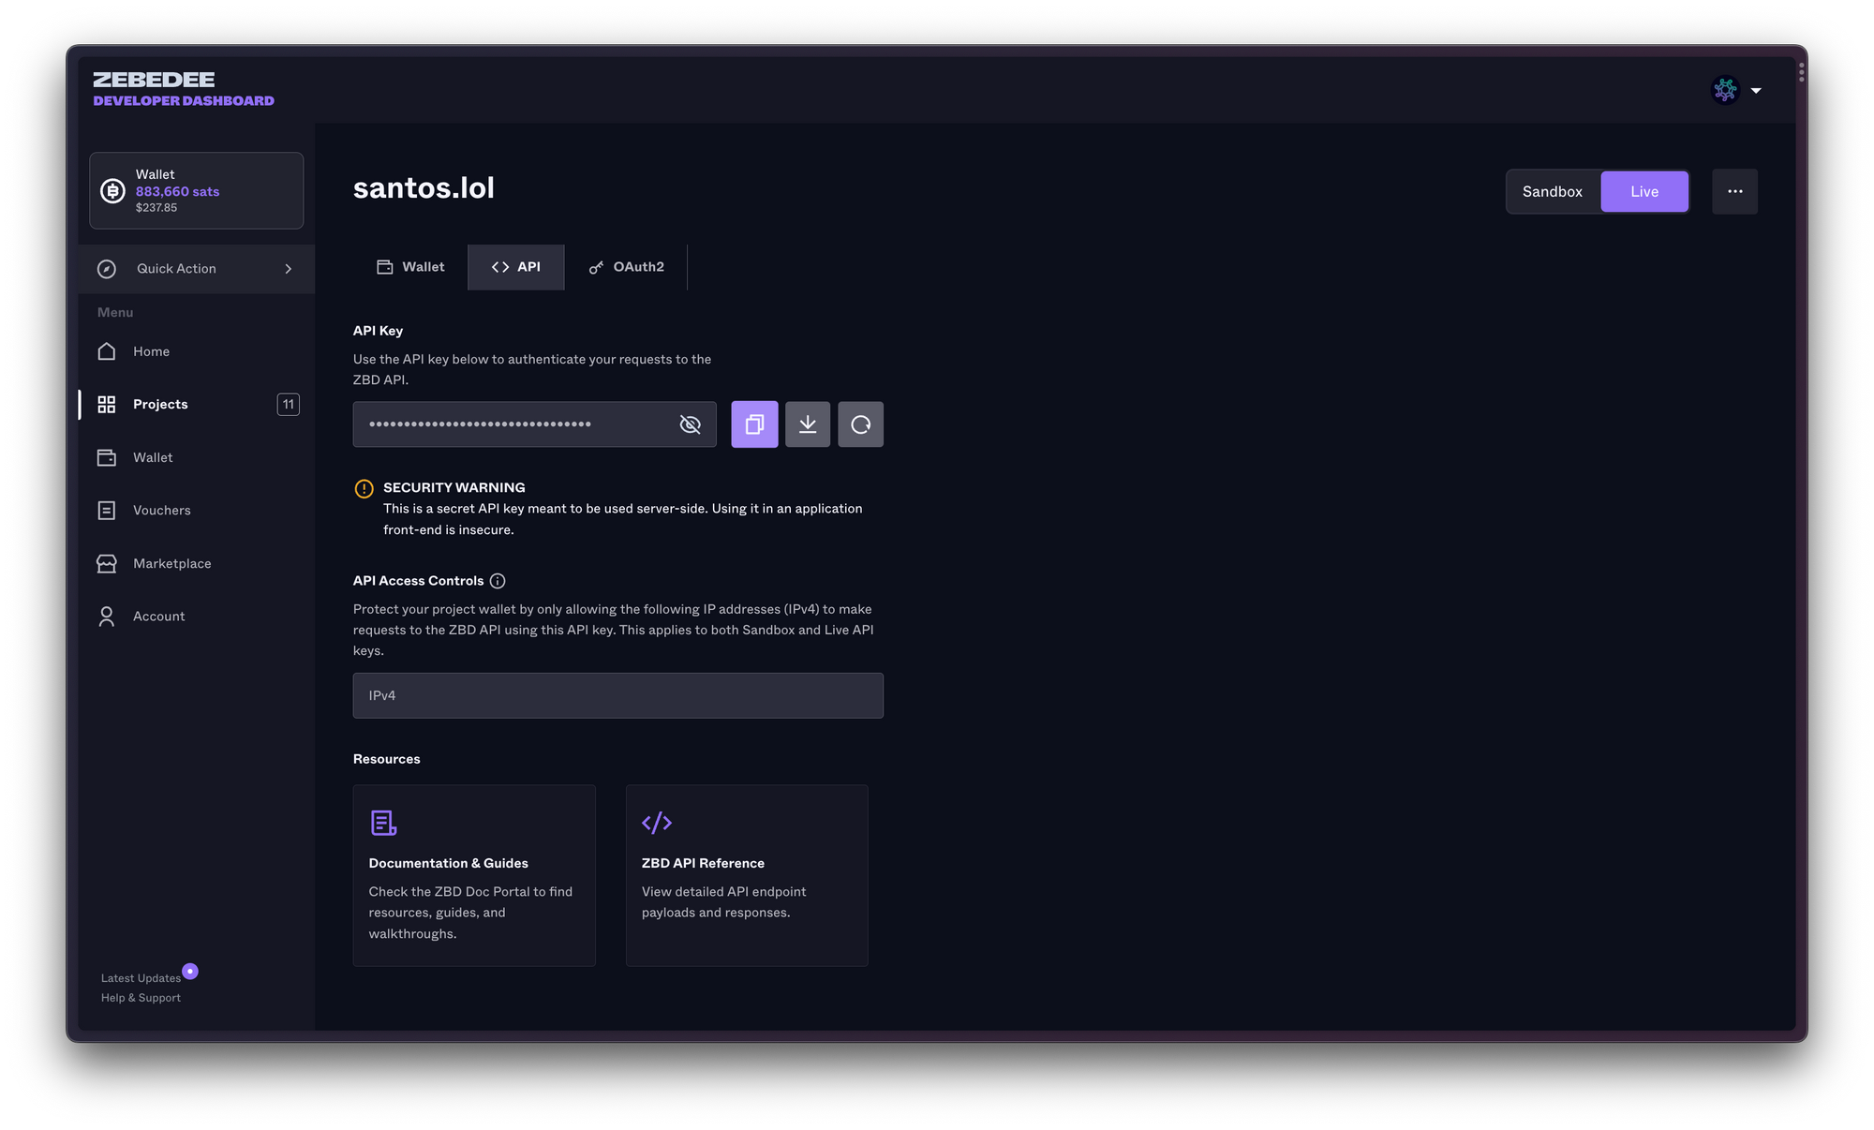Click the IPv4 access control input field
The image size is (1874, 1130).
[617, 695]
